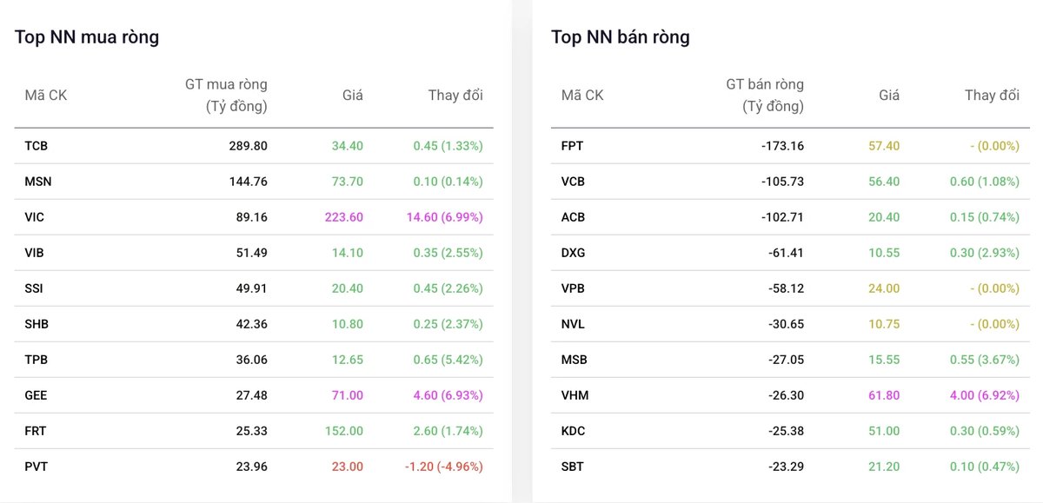Sort by 'GT mua ròng' column header
The height and width of the screenshot is (503, 1043).
click(x=226, y=96)
